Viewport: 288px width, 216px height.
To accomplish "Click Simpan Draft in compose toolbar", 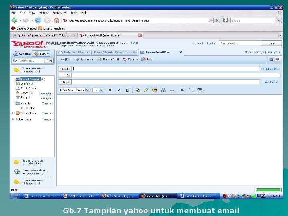I will coord(108,59).
